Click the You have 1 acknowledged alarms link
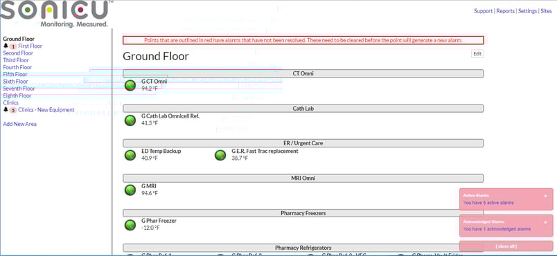This screenshot has width=557, height=256. pos(497,229)
